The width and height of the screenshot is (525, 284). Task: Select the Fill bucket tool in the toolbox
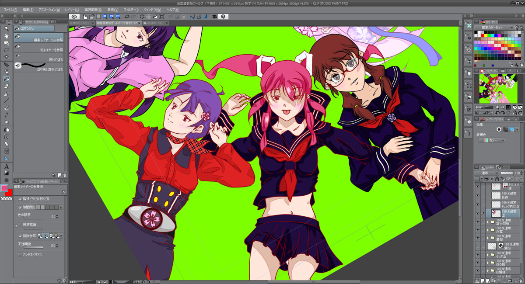[x=7, y=79]
